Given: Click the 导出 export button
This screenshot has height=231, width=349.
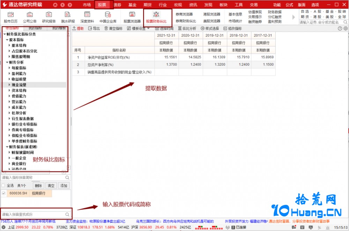Looking at the screenshot, I should click(94, 29).
